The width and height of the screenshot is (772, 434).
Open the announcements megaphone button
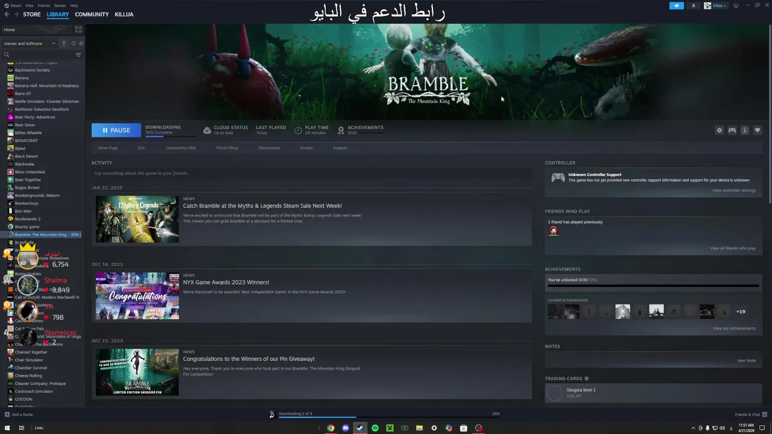pos(677,5)
